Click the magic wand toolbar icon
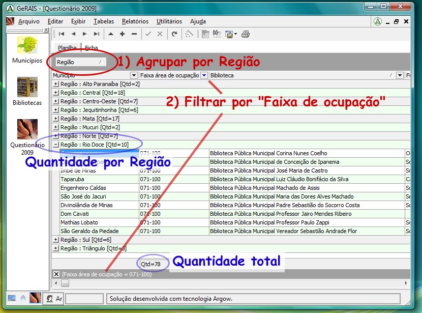Screen dimensions: 422x313 pos(189,34)
